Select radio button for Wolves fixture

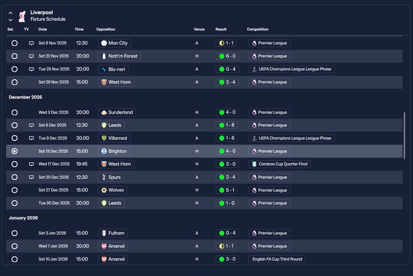click(15, 190)
